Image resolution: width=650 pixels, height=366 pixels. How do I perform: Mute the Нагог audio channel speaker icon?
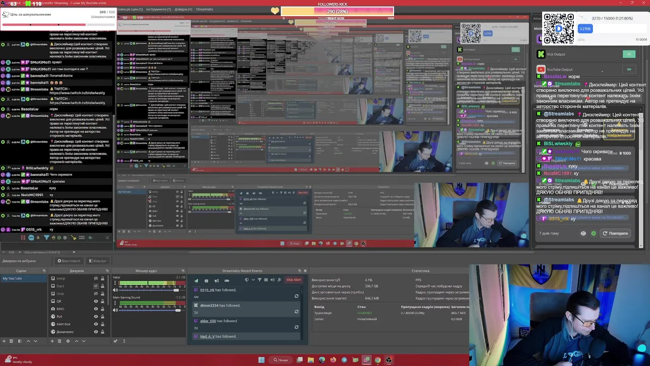coord(115,290)
